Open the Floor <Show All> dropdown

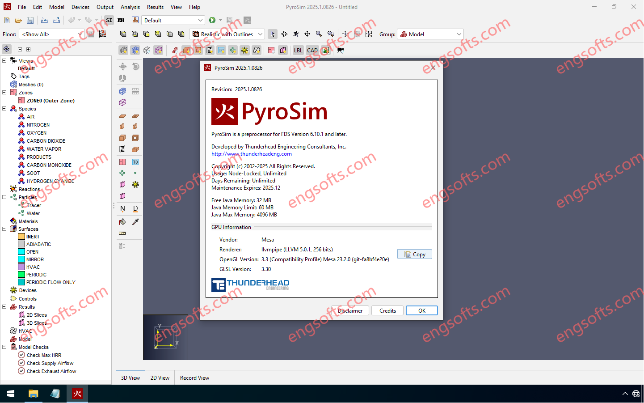51,34
